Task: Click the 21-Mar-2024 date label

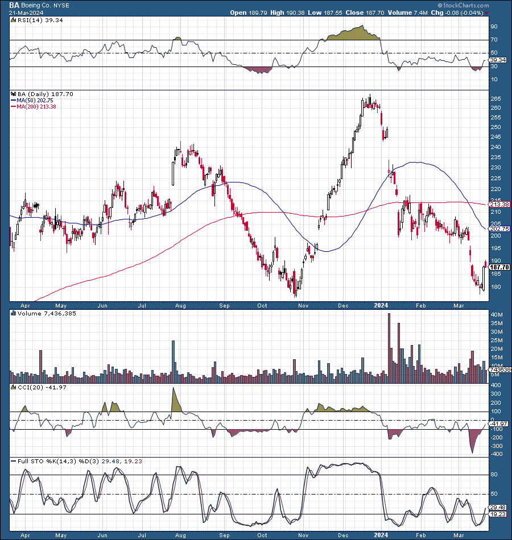Action: click(26, 13)
